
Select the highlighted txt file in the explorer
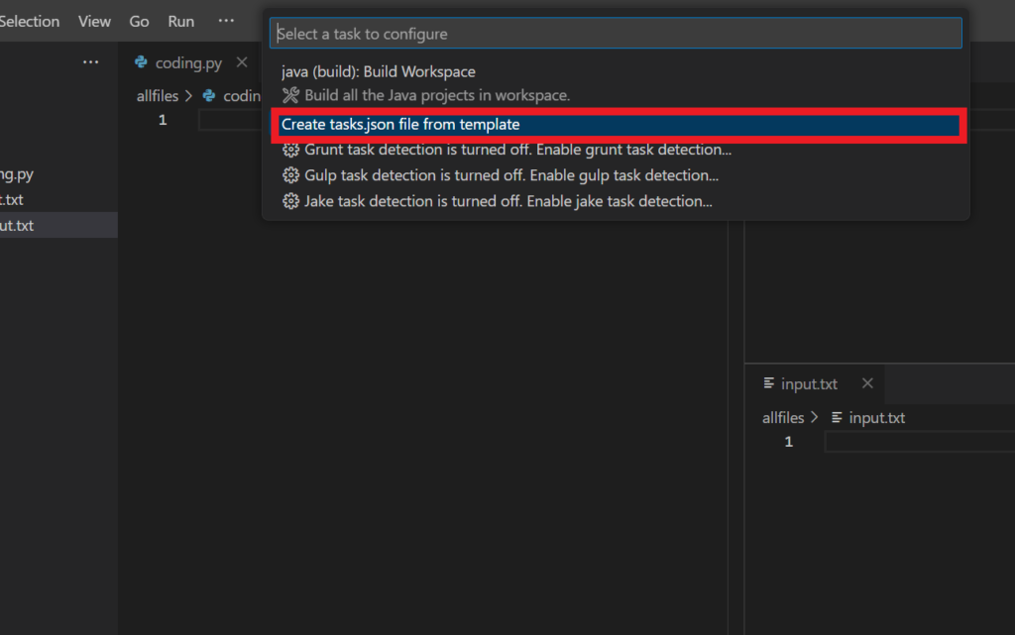click(58, 225)
